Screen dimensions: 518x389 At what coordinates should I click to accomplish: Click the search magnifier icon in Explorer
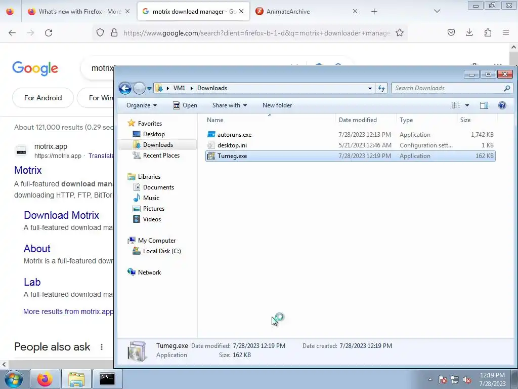click(x=507, y=88)
